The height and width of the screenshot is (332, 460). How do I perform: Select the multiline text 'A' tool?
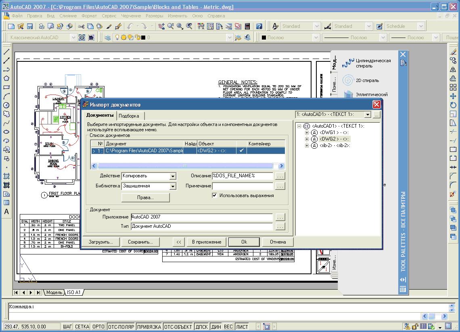coord(6,212)
